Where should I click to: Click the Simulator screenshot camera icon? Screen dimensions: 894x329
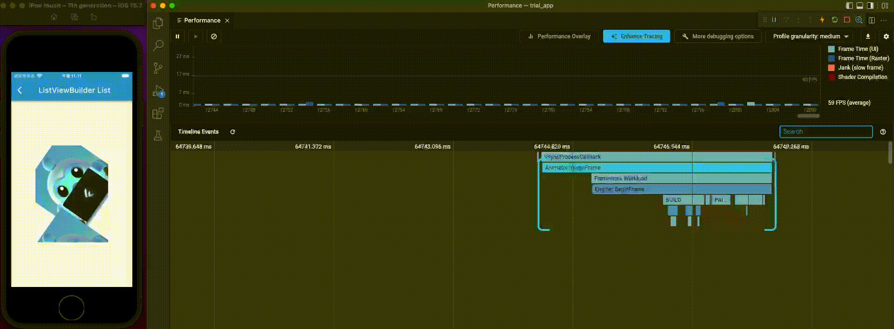(74, 17)
